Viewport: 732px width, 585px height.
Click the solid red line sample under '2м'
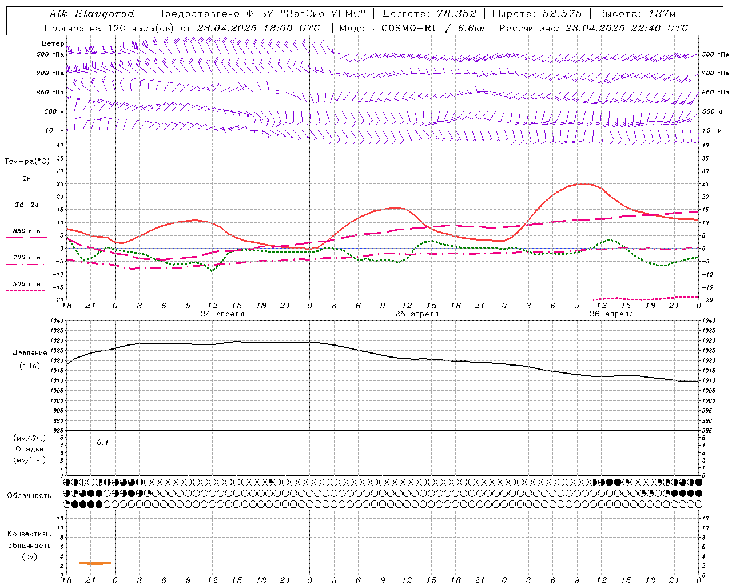coord(26,185)
